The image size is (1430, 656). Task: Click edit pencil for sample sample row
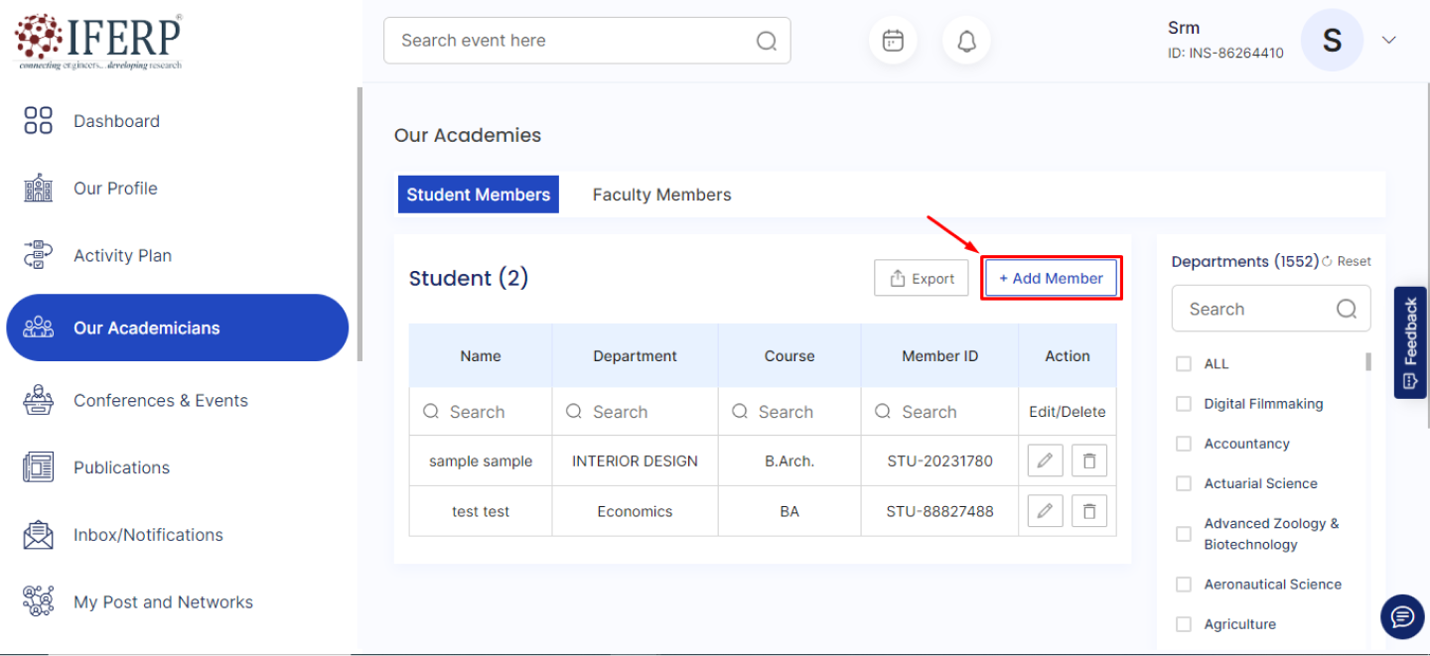1045,460
